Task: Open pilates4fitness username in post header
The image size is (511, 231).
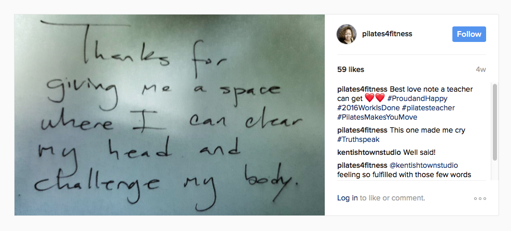Action: [387, 34]
